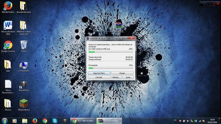221x124 pixels.
Task: Select the Novo Documento text file
Action: [x=8, y=86]
